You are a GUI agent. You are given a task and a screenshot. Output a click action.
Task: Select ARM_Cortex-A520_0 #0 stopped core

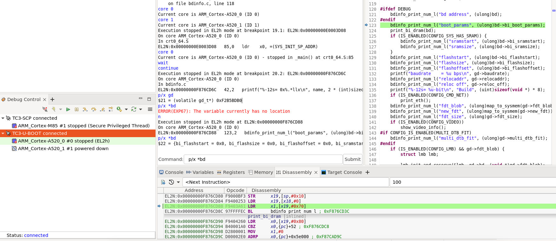(64, 141)
